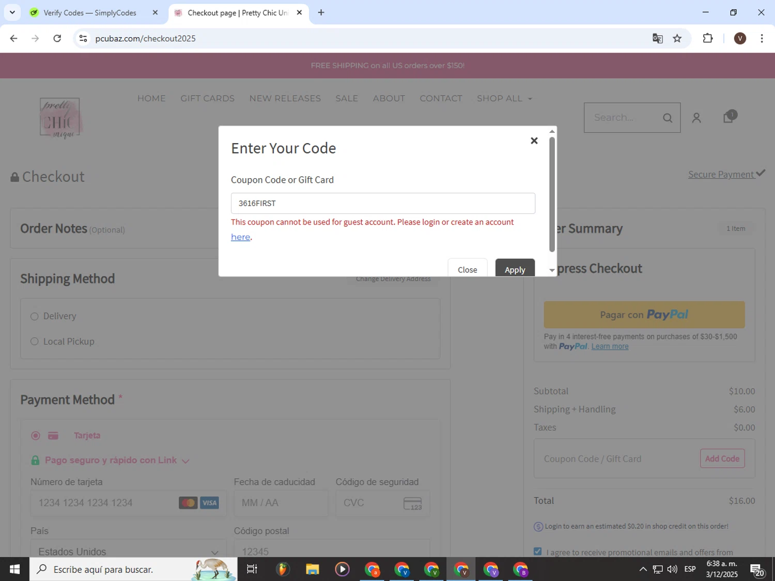Open PayPal Learn more link
Image resolution: width=775 pixels, height=581 pixels.
pos(610,347)
